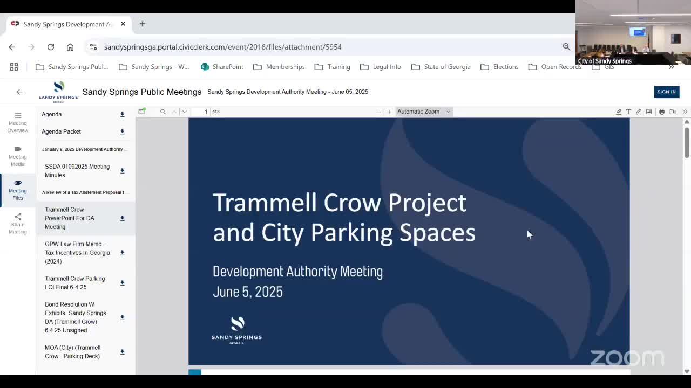Viewport: 691px width, 388px height.
Task: Download the Agenda Packet file
Action: click(x=122, y=131)
